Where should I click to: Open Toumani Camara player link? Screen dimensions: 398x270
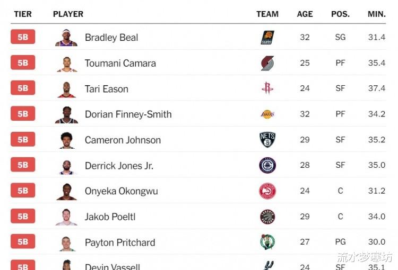coord(120,63)
